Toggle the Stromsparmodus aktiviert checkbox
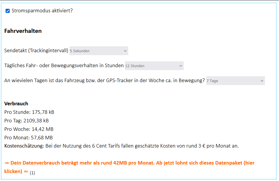Screen dimensions: 279x181 (8, 11)
